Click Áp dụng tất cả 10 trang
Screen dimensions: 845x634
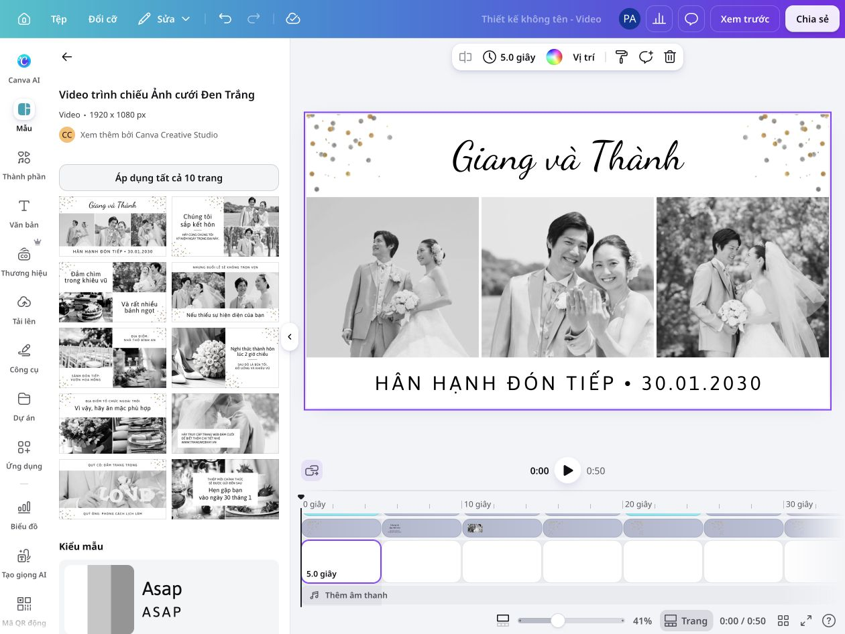(169, 178)
